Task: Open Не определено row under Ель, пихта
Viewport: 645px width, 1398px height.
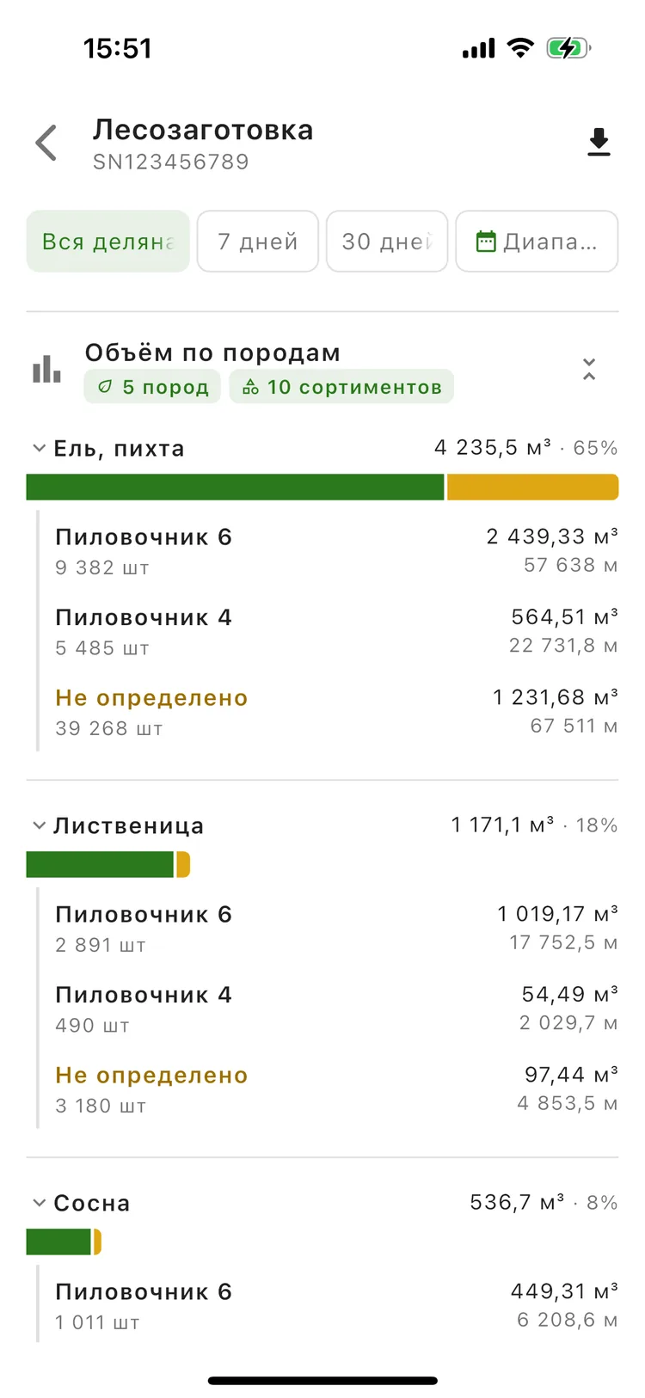Action: [x=336, y=712]
